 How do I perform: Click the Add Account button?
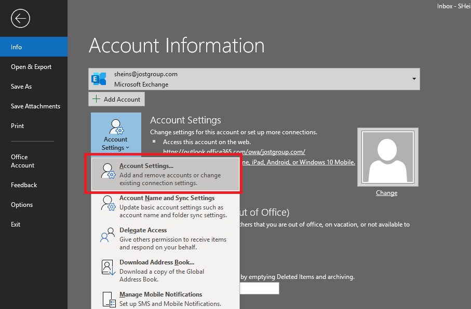[x=116, y=99]
